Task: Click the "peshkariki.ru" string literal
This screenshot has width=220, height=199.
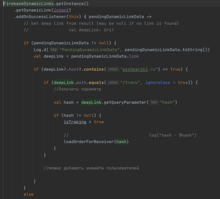Action: click(139, 69)
